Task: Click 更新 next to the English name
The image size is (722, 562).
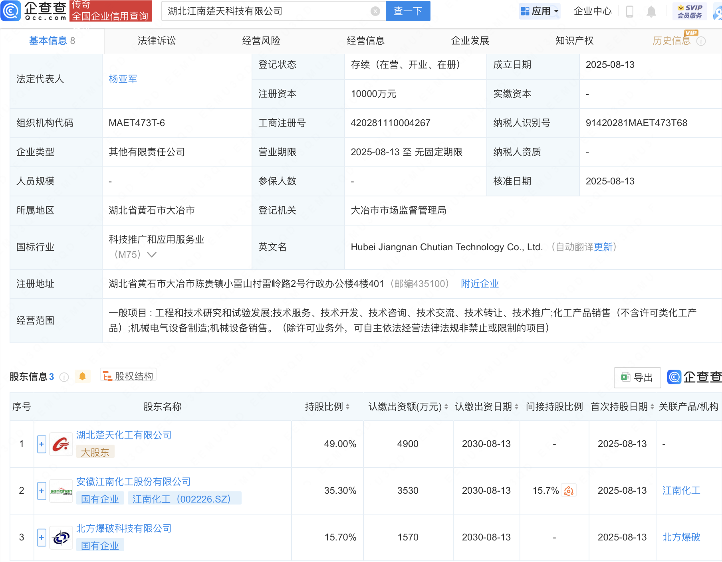Action: coord(603,247)
